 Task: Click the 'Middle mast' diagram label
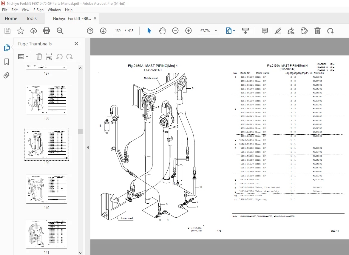(151, 78)
